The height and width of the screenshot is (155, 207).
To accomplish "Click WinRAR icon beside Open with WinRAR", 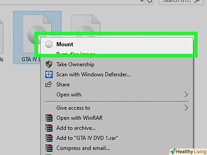I will [x=49, y=118].
